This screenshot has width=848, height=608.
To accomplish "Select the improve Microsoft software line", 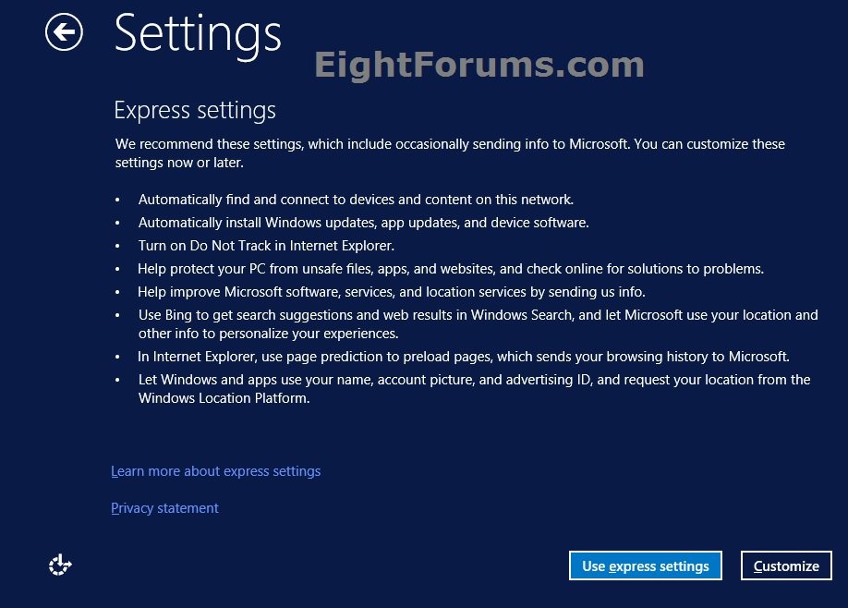I will [392, 292].
